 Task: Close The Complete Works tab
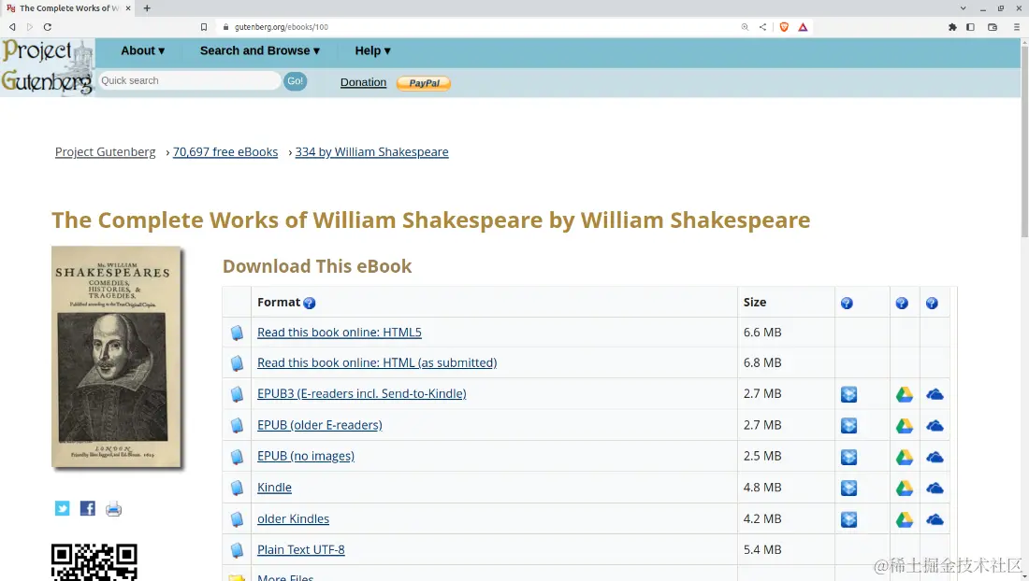pos(128,7)
